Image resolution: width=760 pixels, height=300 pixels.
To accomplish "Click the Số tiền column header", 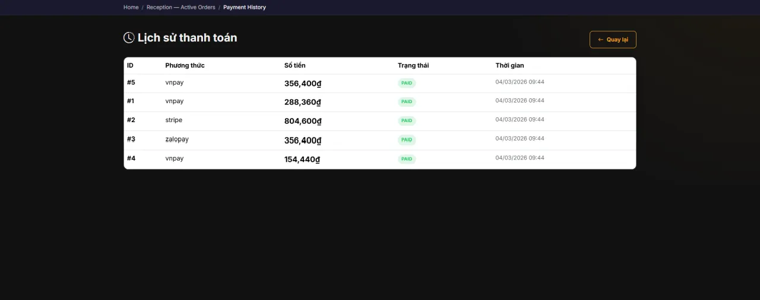I will tap(295, 65).
